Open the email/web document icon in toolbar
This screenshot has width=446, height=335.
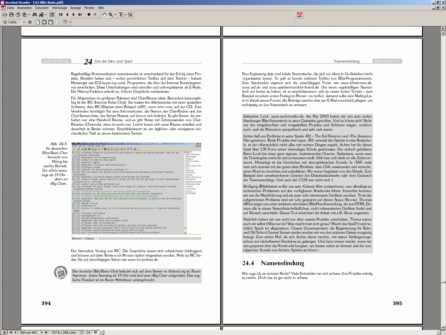click(x=24, y=15)
